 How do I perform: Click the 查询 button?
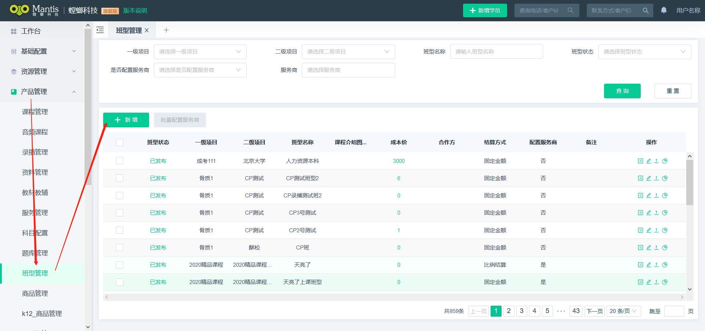tap(622, 91)
